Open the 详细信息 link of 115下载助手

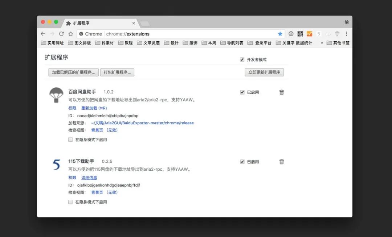(x=89, y=177)
